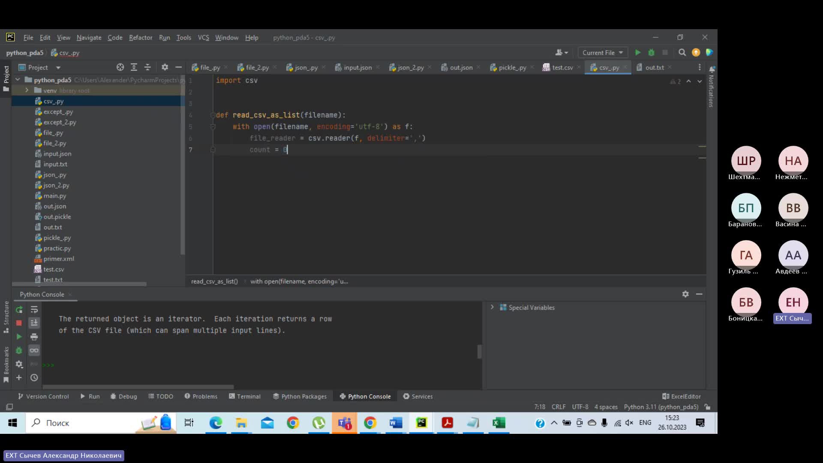This screenshot has height=463, width=823.
Task: Open Project panel settings gear
Action: (165, 67)
